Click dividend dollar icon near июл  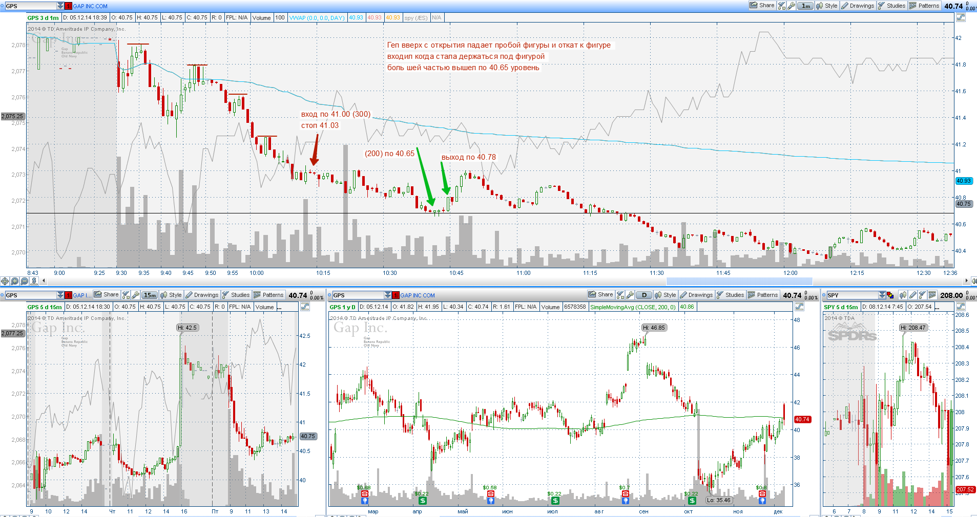tap(555, 501)
